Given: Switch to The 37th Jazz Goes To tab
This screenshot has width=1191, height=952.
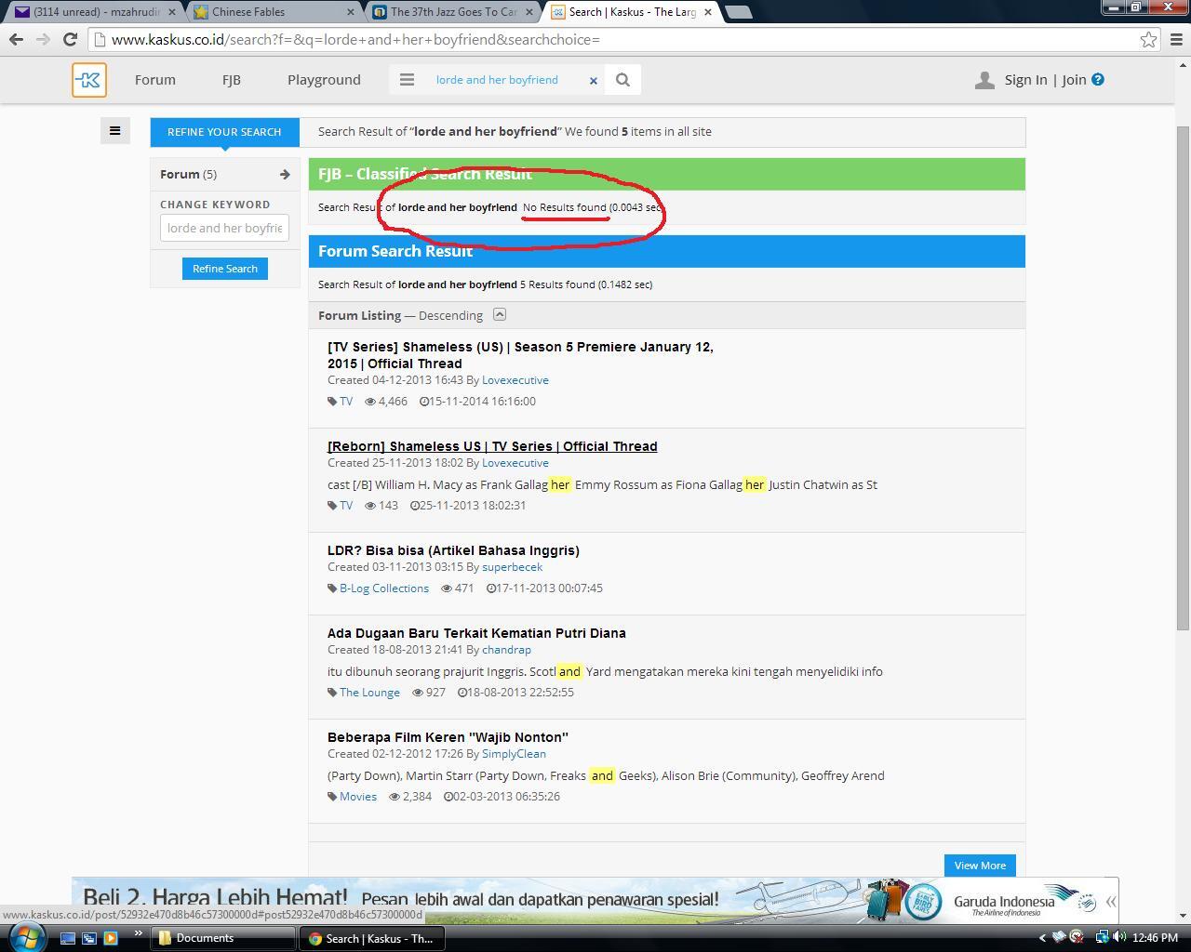Looking at the screenshot, I should tap(451, 12).
